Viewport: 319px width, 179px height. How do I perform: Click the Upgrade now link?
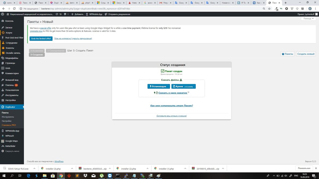click(36, 31)
